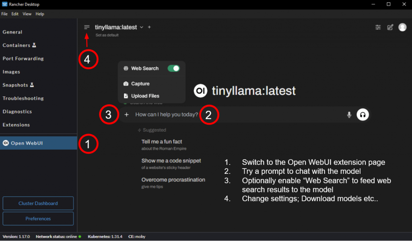Open the sidebar hamburger menu icon

tap(87, 27)
